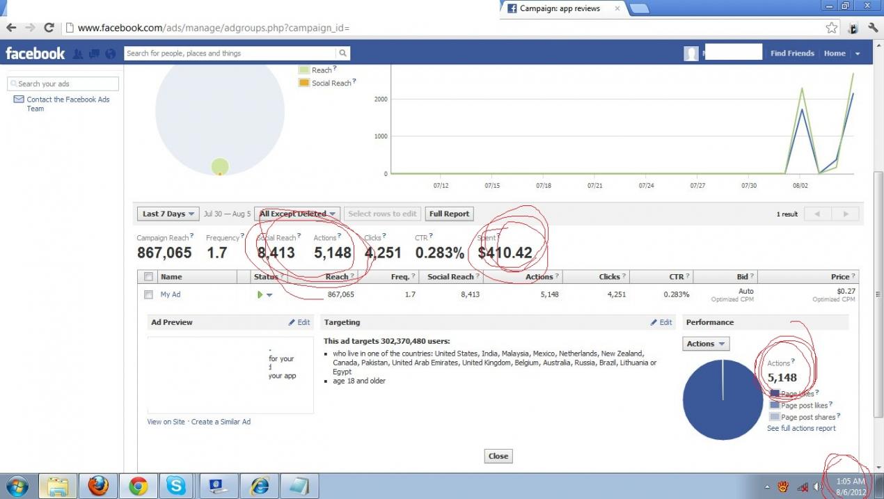Open the Windows Start button
Image resolution: width=884 pixels, height=499 pixels.
17,486
